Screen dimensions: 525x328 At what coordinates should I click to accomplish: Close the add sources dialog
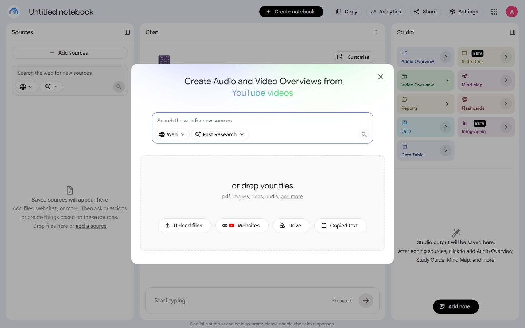pyautogui.click(x=381, y=77)
